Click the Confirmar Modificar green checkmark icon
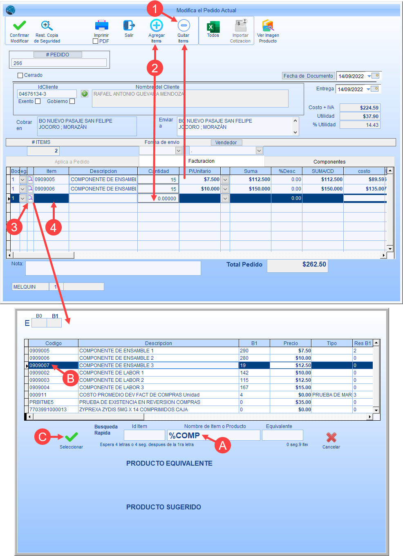This screenshot has width=403, height=556. [x=19, y=25]
